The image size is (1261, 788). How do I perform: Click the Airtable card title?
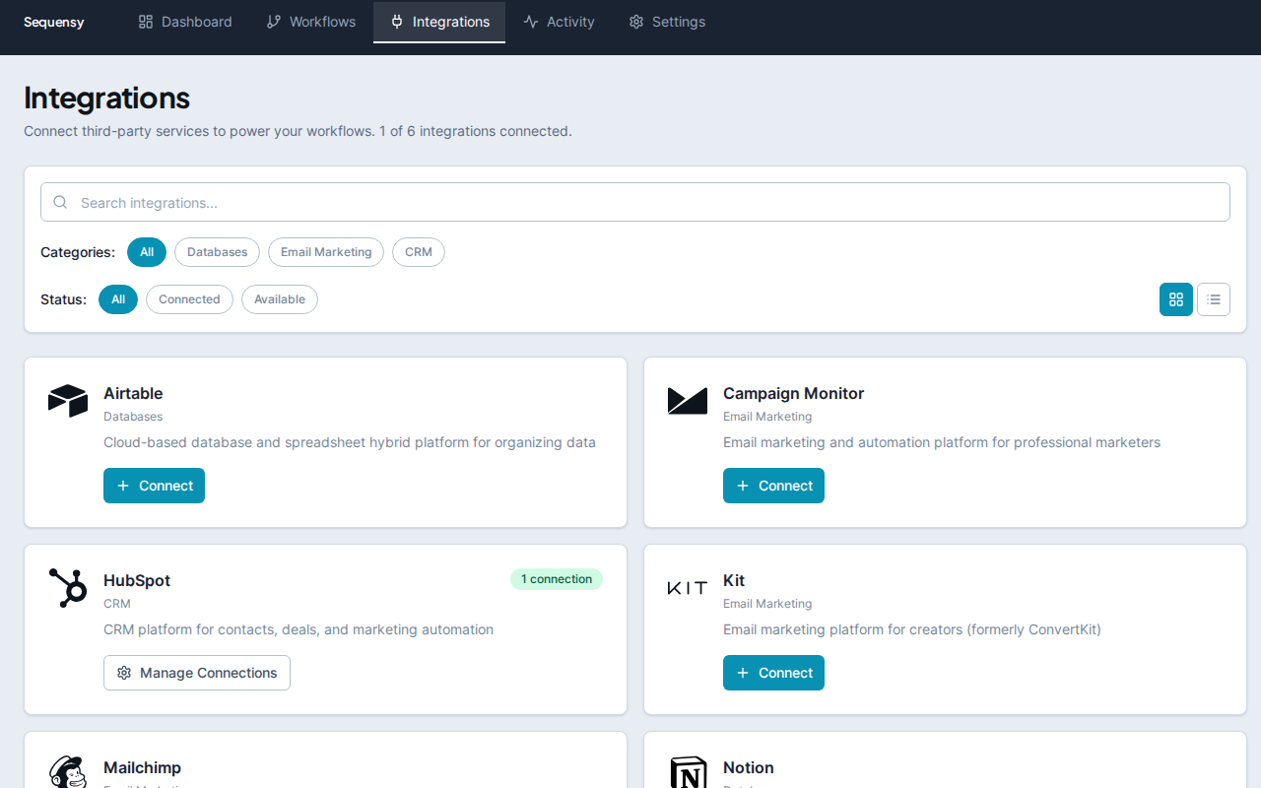point(133,393)
